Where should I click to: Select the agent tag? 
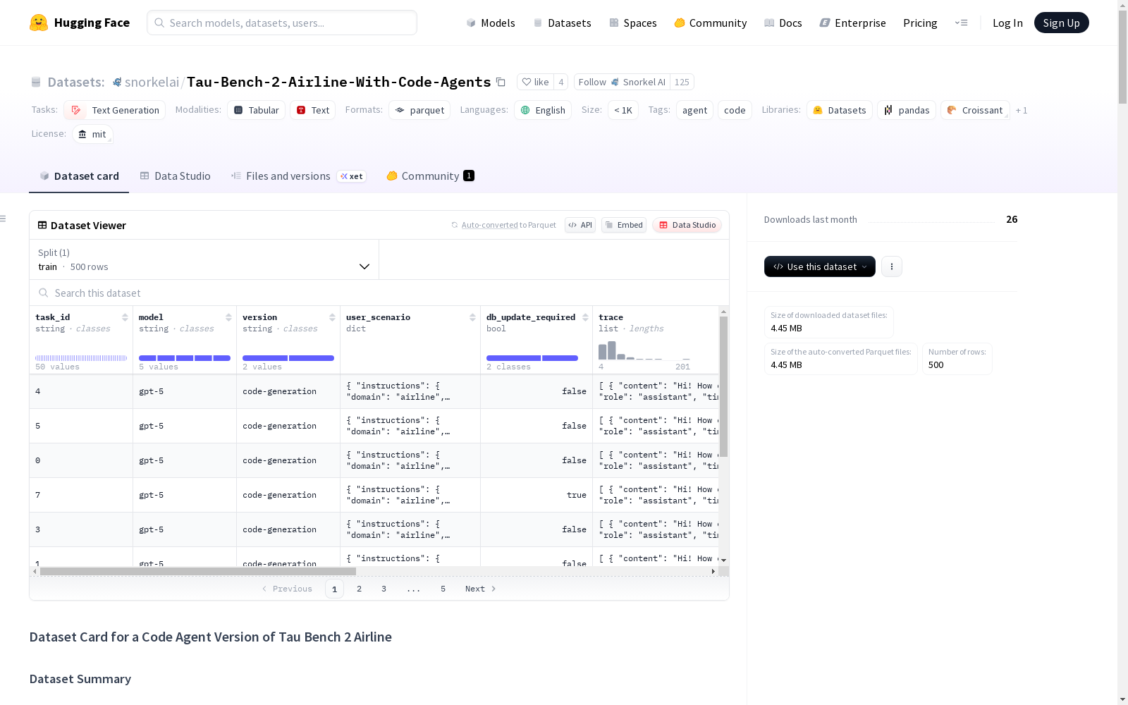(x=694, y=110)
